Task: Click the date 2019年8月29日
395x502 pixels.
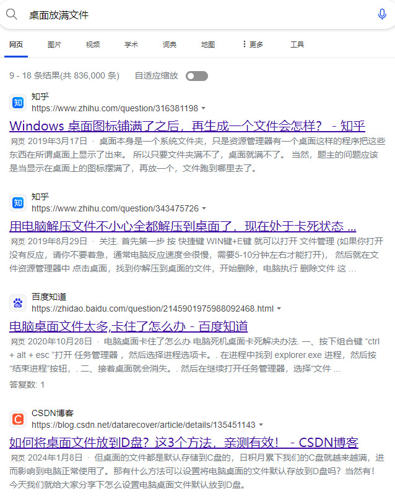Action: [x=58, y=241]
